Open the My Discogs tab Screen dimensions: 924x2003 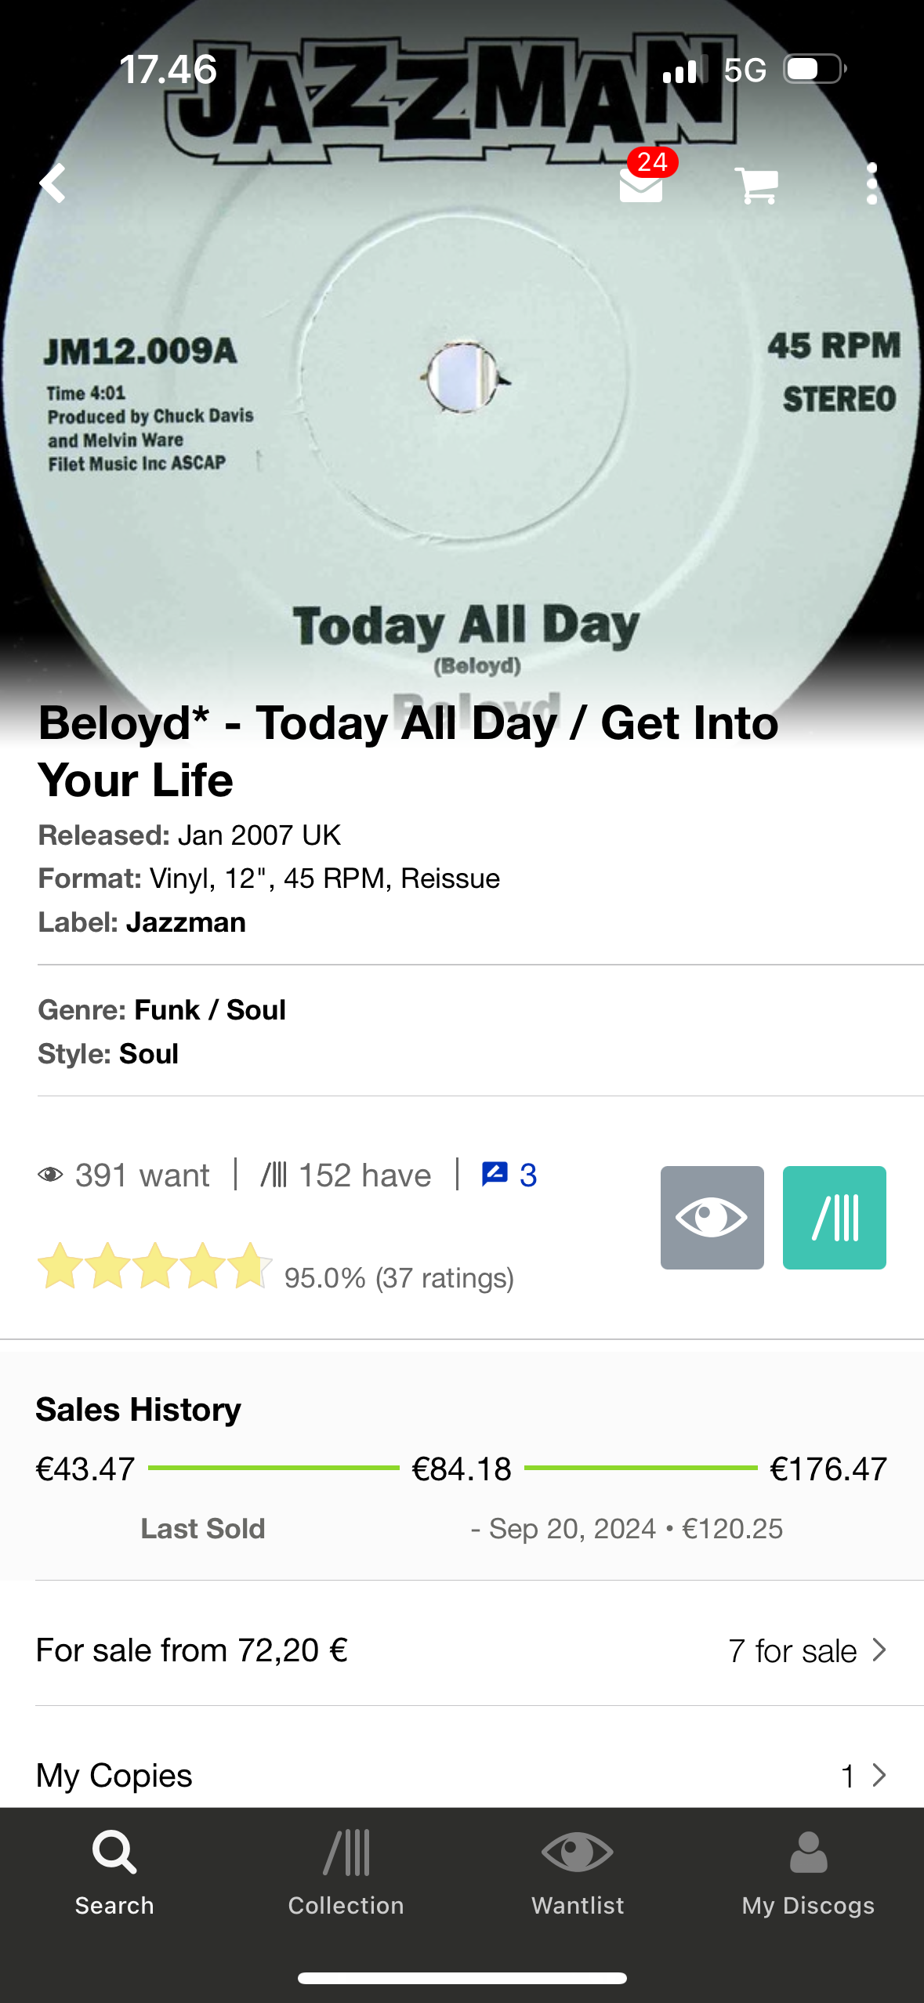[808, 1874]
